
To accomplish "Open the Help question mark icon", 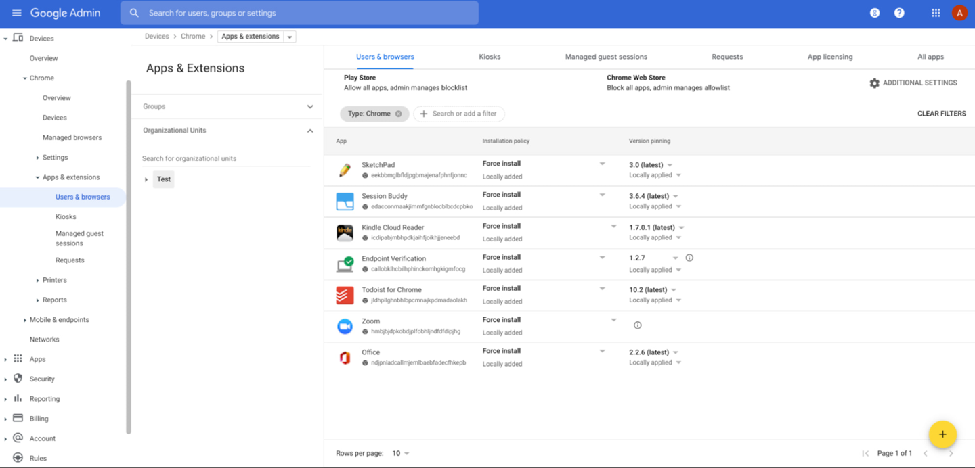I will click(899, 13).
